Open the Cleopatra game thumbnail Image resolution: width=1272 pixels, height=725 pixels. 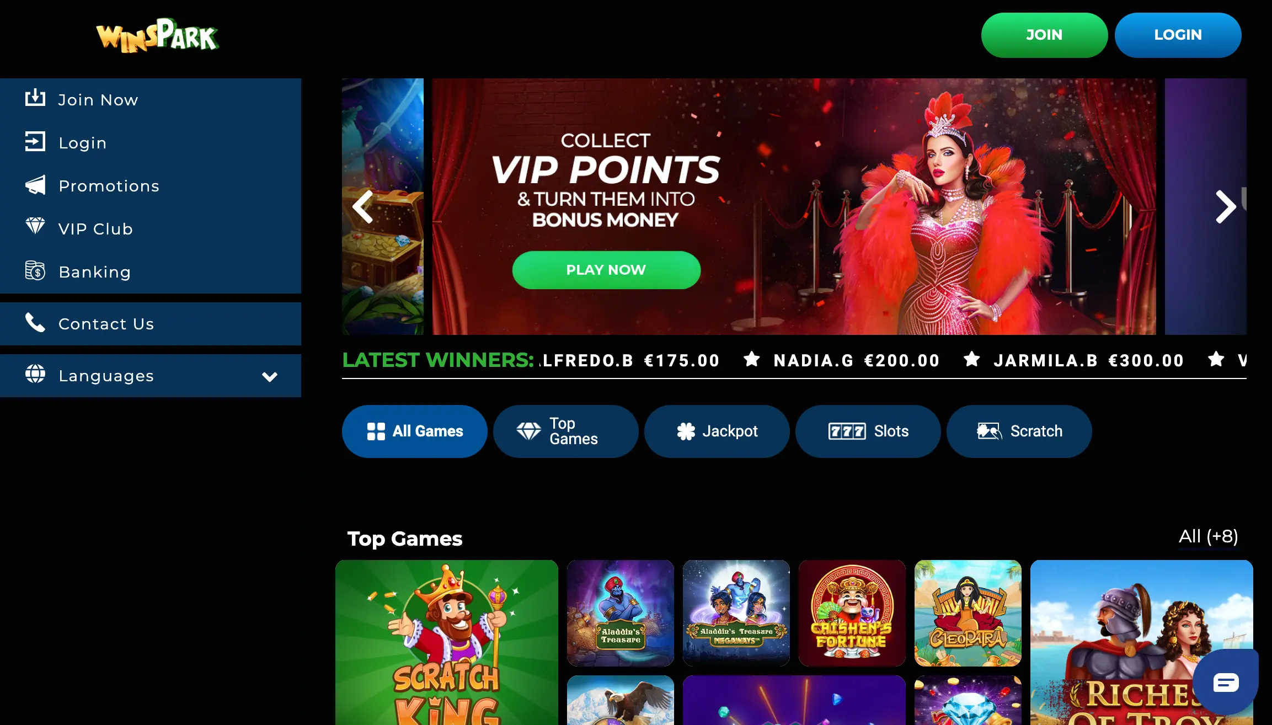tap(968, 613)
